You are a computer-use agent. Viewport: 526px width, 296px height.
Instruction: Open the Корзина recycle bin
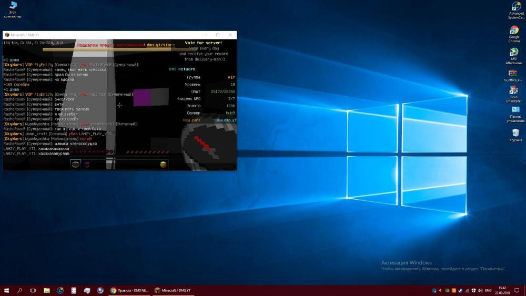click(515, 135)
